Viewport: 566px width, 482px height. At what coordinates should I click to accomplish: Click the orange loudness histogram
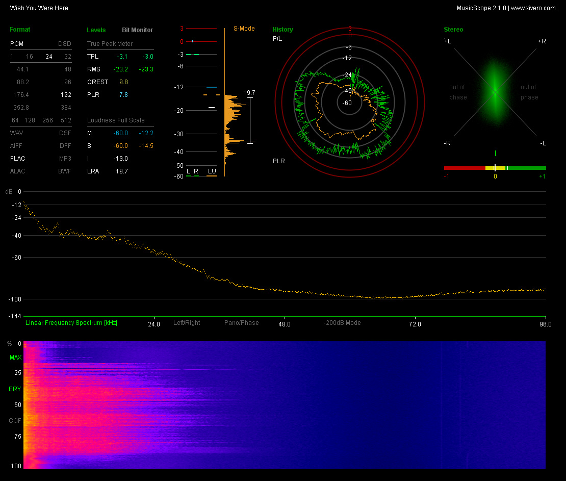pyautogui.click(x=230, y=112)
